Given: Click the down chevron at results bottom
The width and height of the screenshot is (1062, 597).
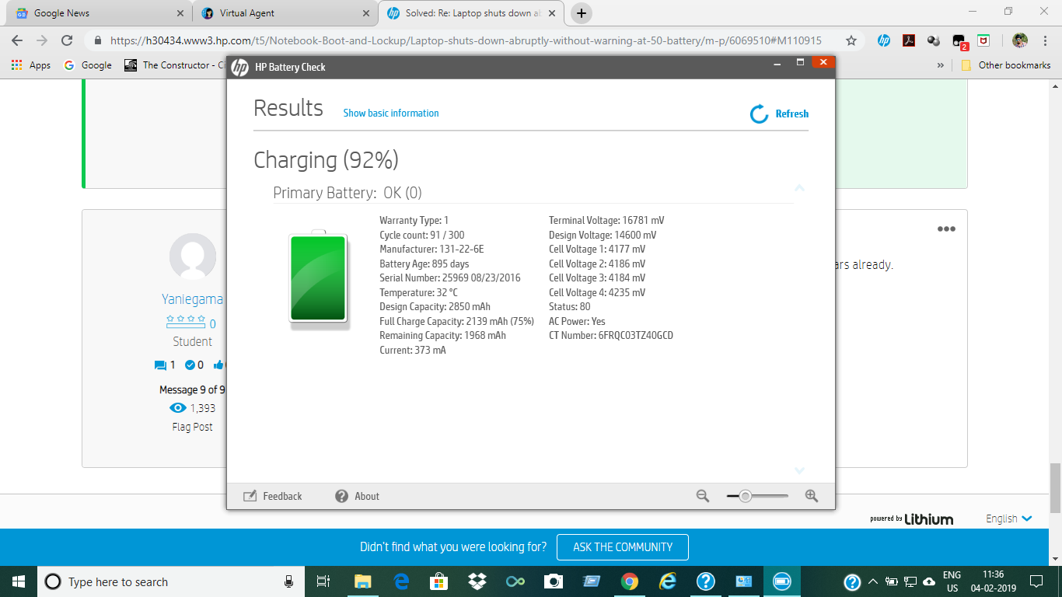Looking at the screenshot, I should click(x=799, y=470).
